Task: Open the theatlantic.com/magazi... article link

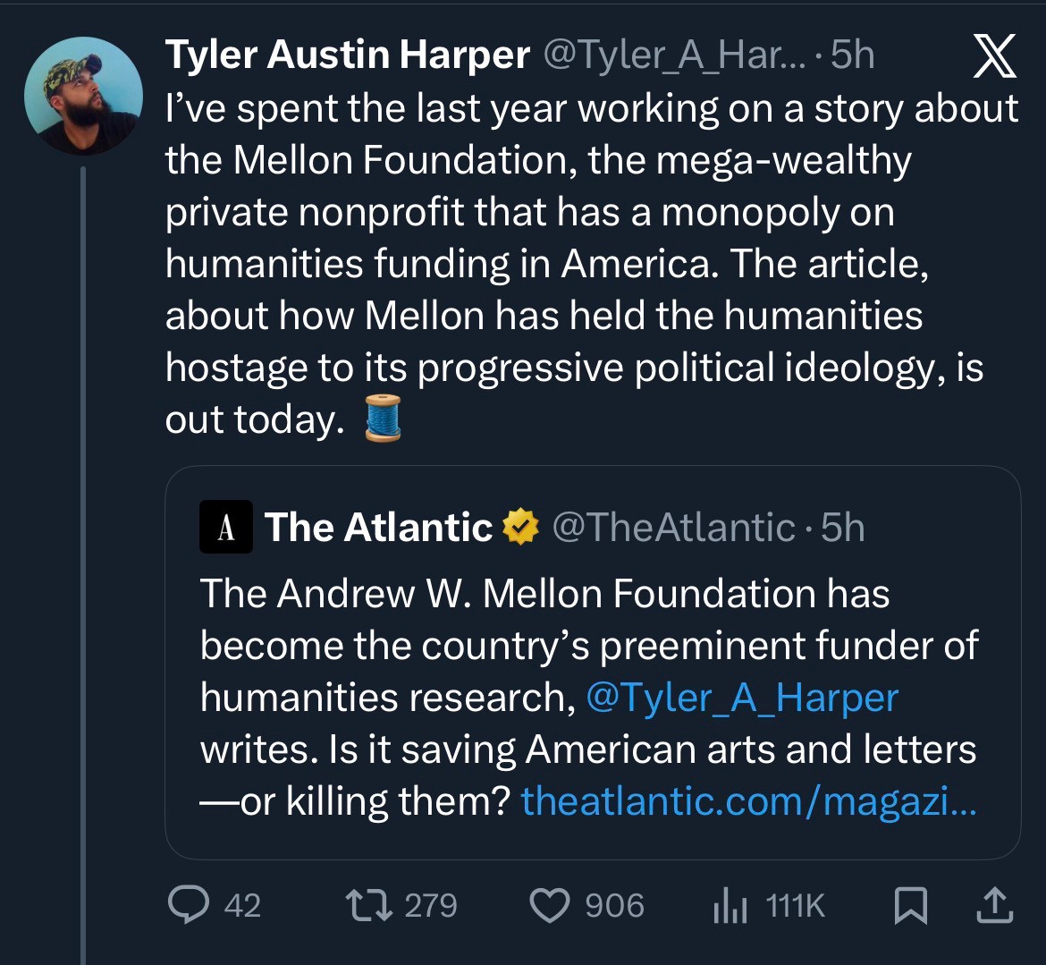Action: [748, 800]
